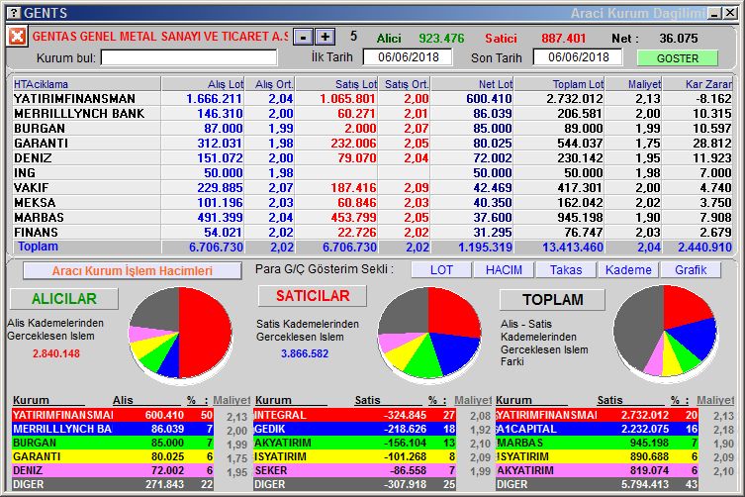
Task: Click the Alici value 923.476
Action: [441, 38]
